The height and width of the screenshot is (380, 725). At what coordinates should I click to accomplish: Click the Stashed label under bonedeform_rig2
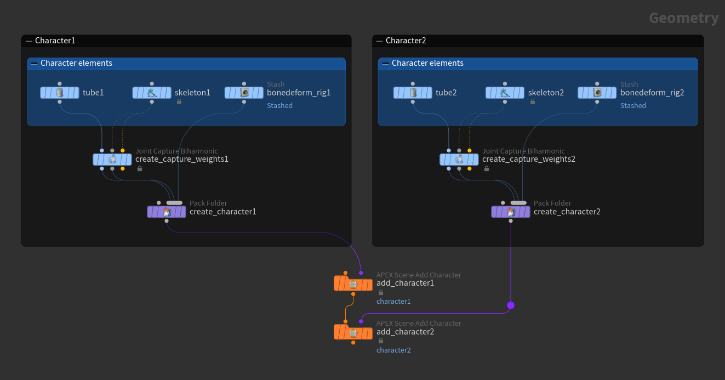tap(633, 106)
